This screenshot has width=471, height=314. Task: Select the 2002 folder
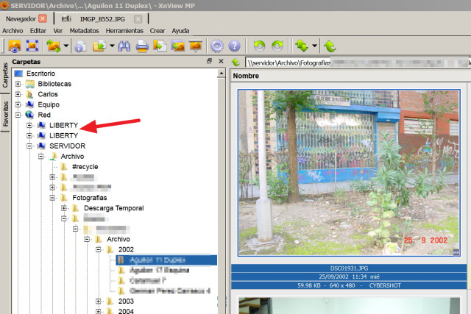126,249
